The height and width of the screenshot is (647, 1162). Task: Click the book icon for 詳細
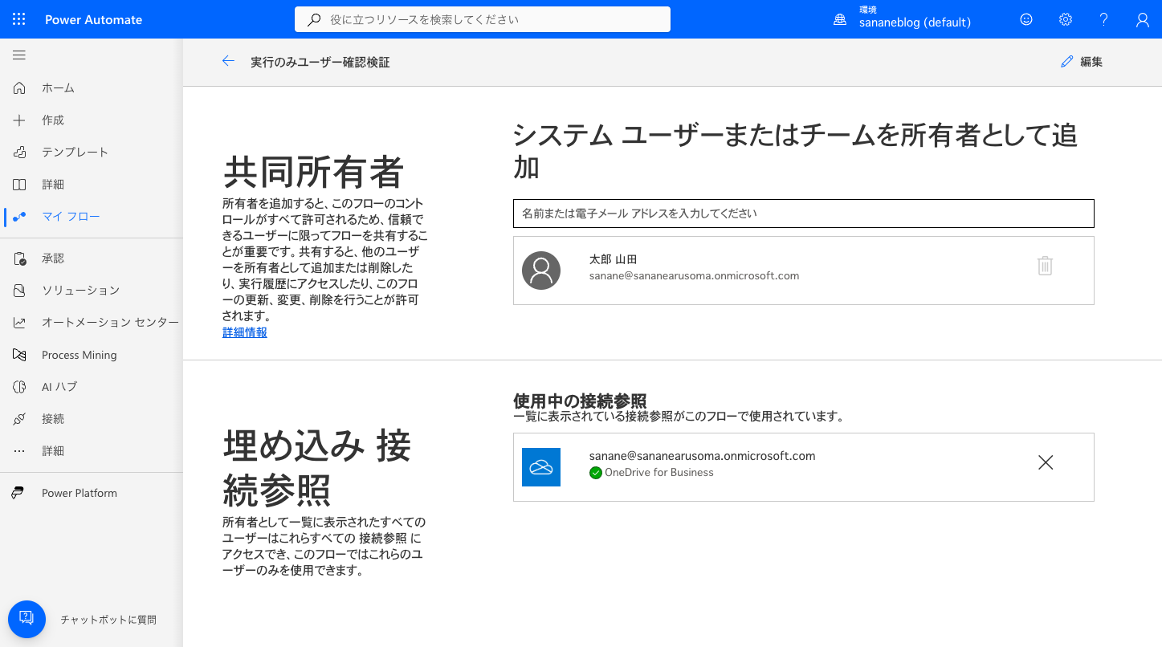(x=19, y=184)
